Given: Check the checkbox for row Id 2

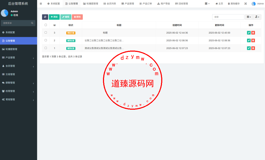Looking at the screenshot, I should pos(46,40).
